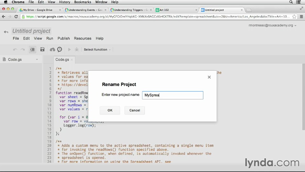305x172 pixels.
Task: Open the Publish menu
Action: (64, 39)
